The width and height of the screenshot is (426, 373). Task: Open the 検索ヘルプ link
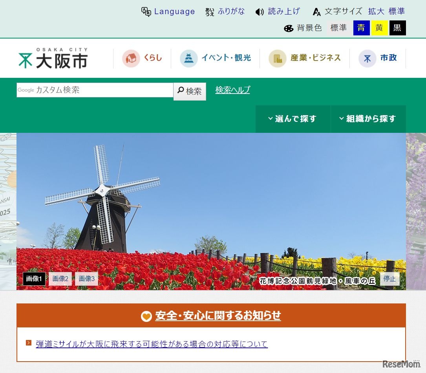(x=232, y=90)
